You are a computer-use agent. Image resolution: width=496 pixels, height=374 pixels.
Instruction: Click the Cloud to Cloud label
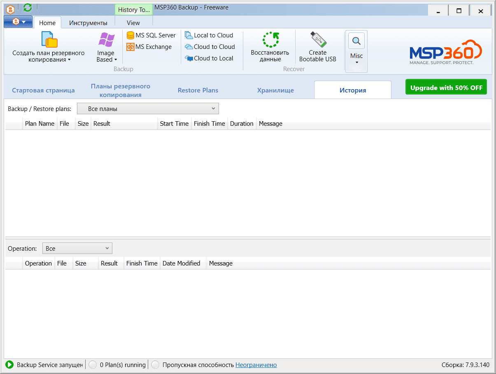214,47
